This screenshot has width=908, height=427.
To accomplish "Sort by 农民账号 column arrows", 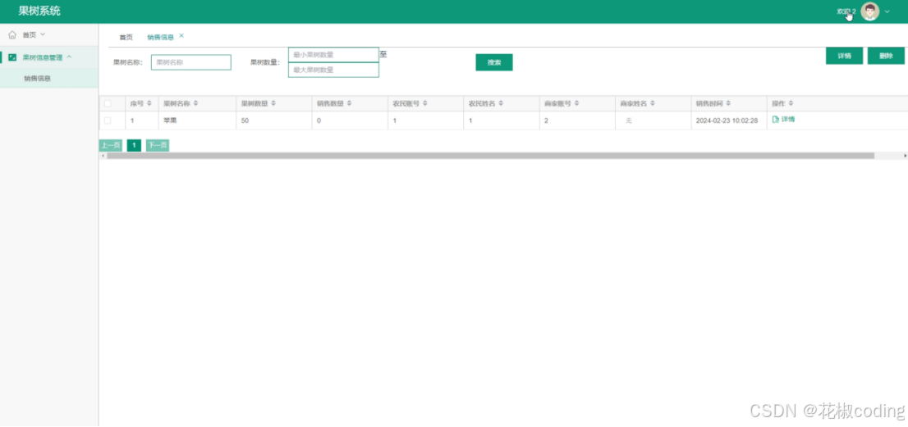I will (x=425, y=103).
